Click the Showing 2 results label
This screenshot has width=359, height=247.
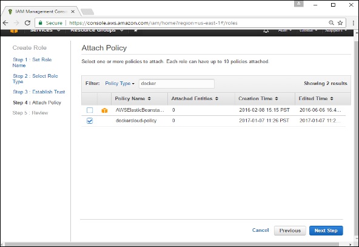point(325,83)
